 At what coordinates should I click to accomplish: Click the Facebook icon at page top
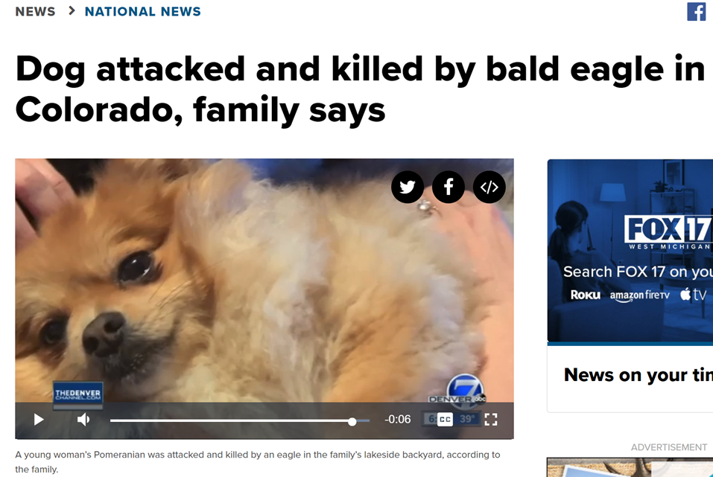click(696, 11)
